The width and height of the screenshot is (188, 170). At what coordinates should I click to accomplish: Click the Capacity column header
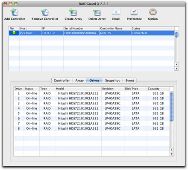coord(158,89)
